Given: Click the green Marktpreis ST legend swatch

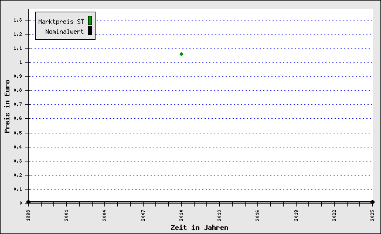Looking at the screenshot, I should (x=90, y=20).
